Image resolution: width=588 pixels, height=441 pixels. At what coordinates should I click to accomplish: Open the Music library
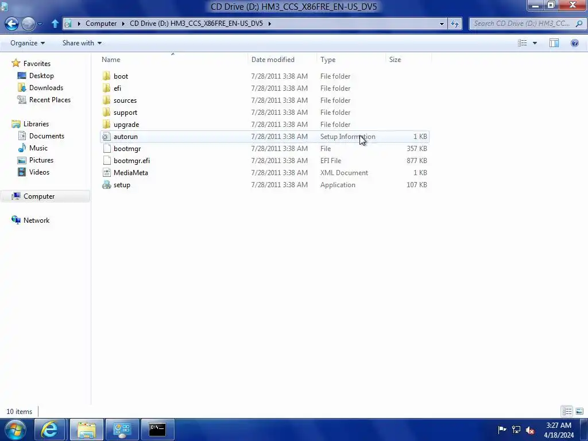click(38, 148)
